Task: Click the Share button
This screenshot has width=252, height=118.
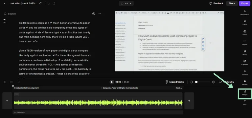Action: (x=232, y=3)
